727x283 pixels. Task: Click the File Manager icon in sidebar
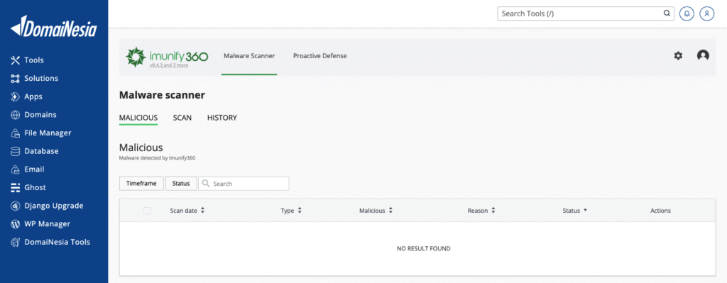point(16,133)
